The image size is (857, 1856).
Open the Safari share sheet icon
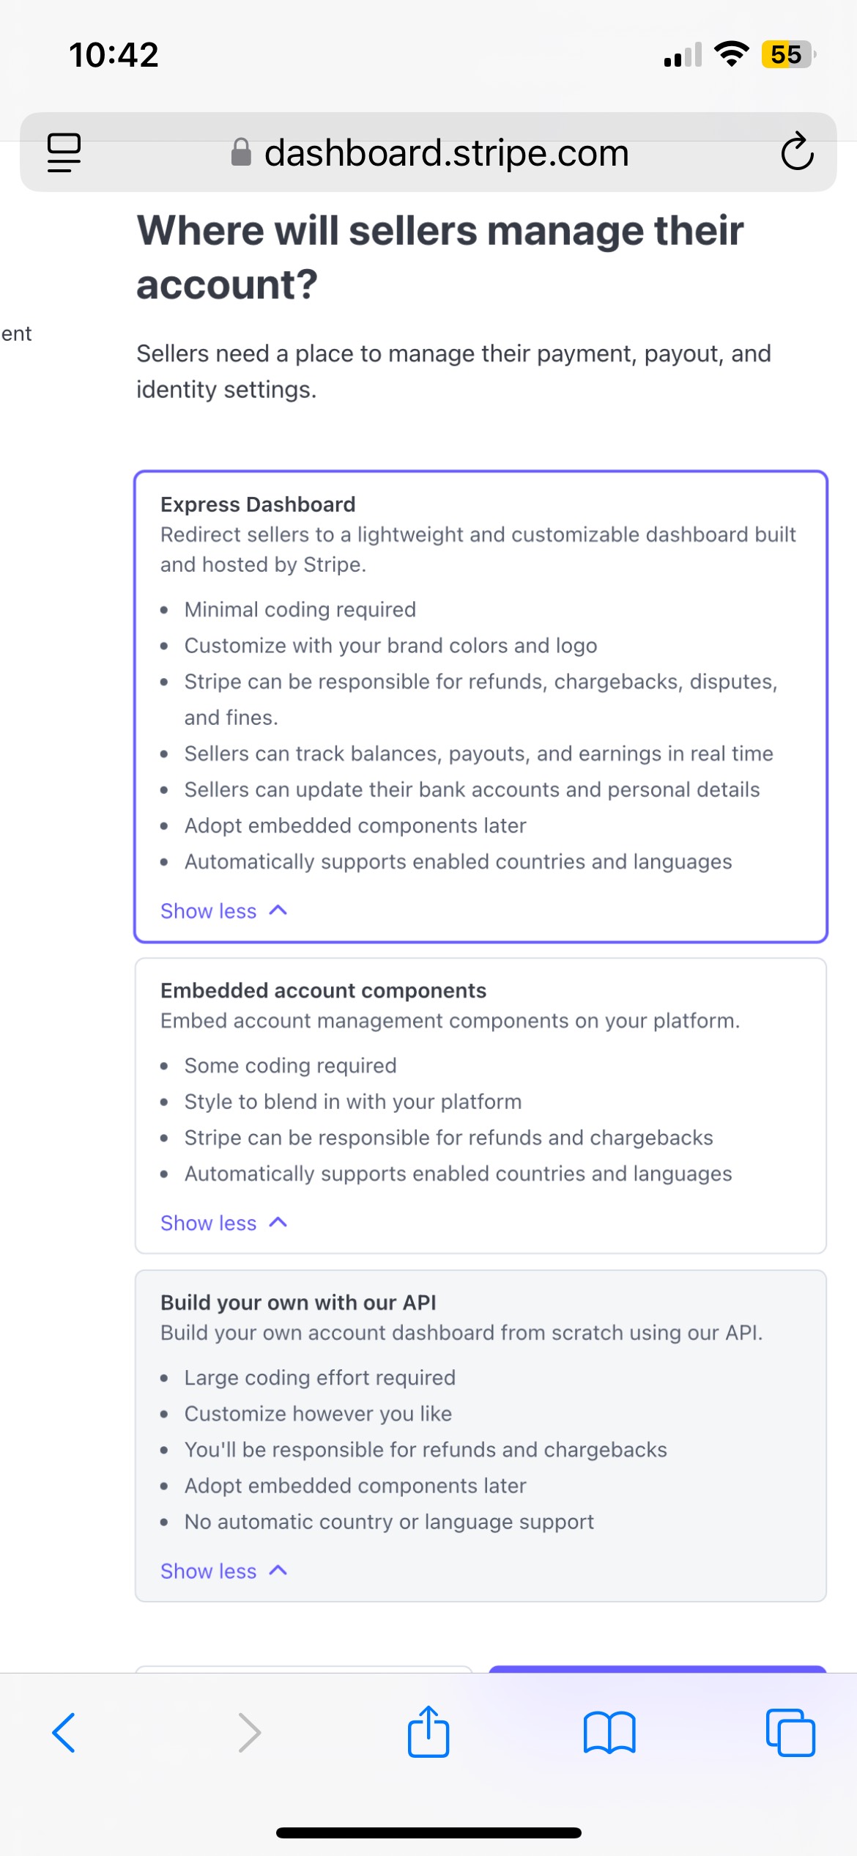428,1733
